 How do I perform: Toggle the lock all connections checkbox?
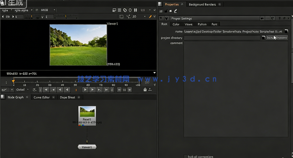click(185, 156)
